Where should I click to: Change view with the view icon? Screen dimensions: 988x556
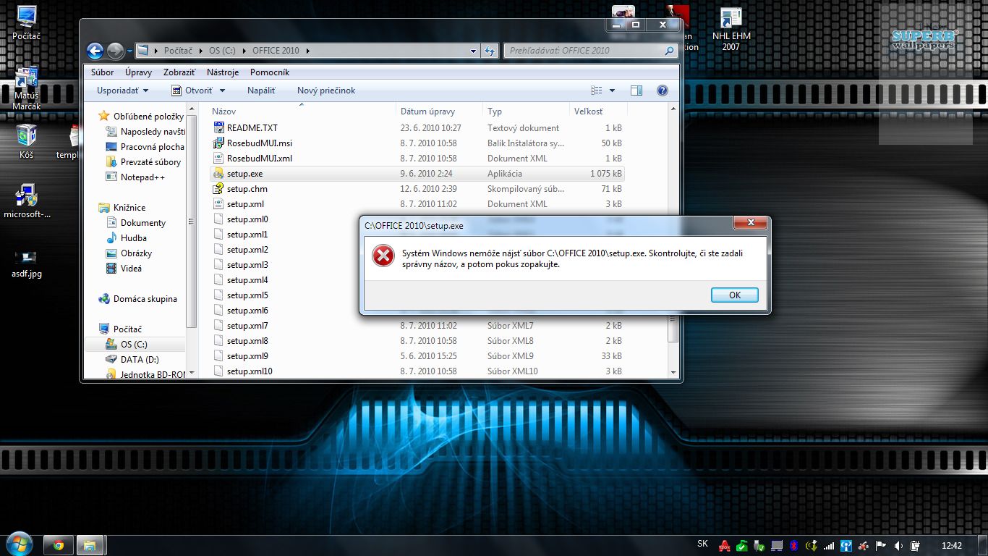(597, 90)
